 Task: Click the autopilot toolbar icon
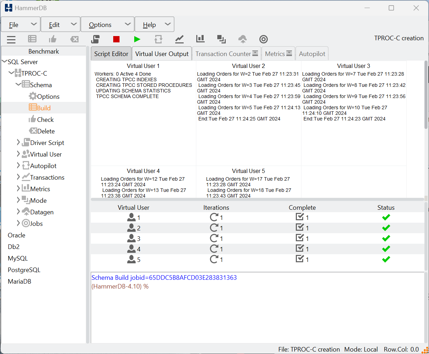click(158, 39)
